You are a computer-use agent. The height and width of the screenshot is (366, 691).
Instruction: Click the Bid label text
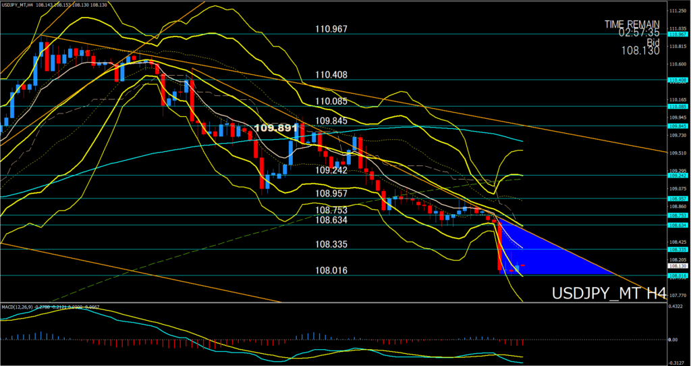[x=653, y=42]
